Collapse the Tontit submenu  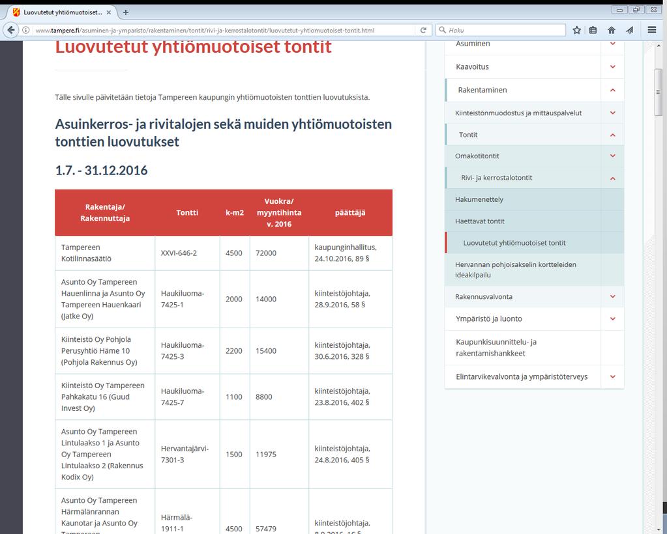[612, 135]
